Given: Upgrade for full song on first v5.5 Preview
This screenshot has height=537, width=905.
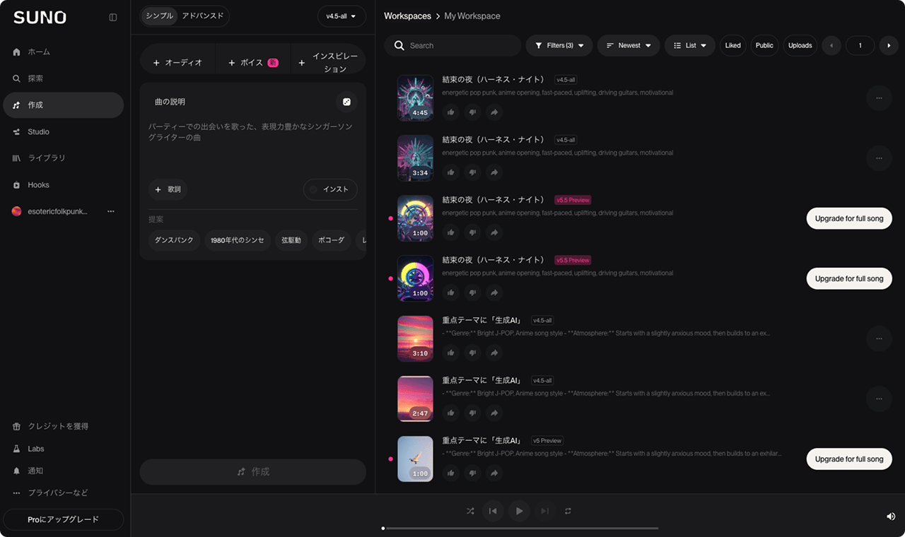Looking at the screenshot, I should 849,218.
